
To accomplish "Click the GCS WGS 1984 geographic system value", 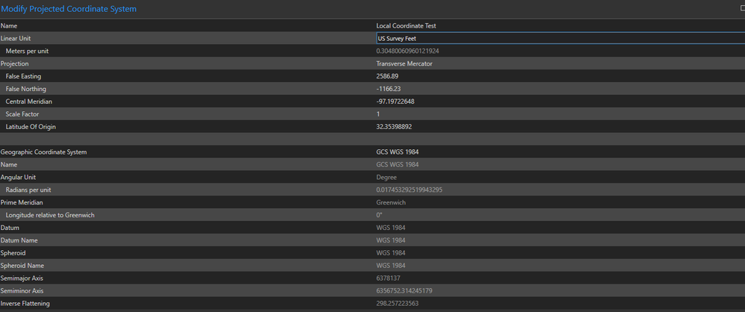I will [397, 152].
